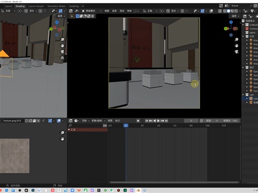
Task: Open the Scripting workspace tab
Action: pos(74,6)
